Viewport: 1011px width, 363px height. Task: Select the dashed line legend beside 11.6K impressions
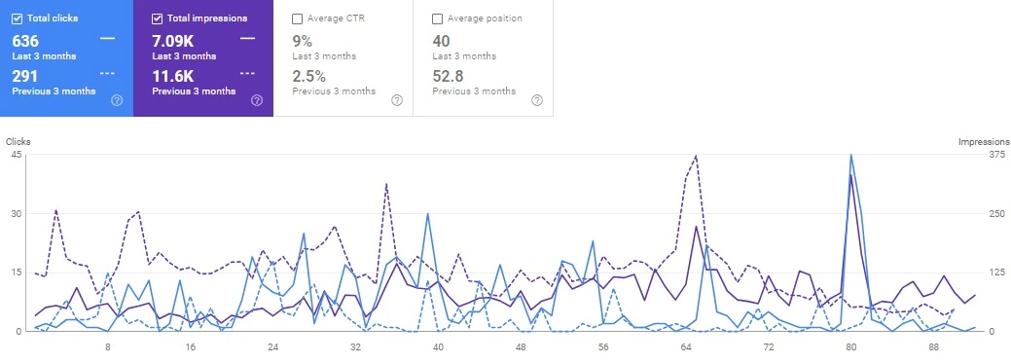(x=247, y=74)
